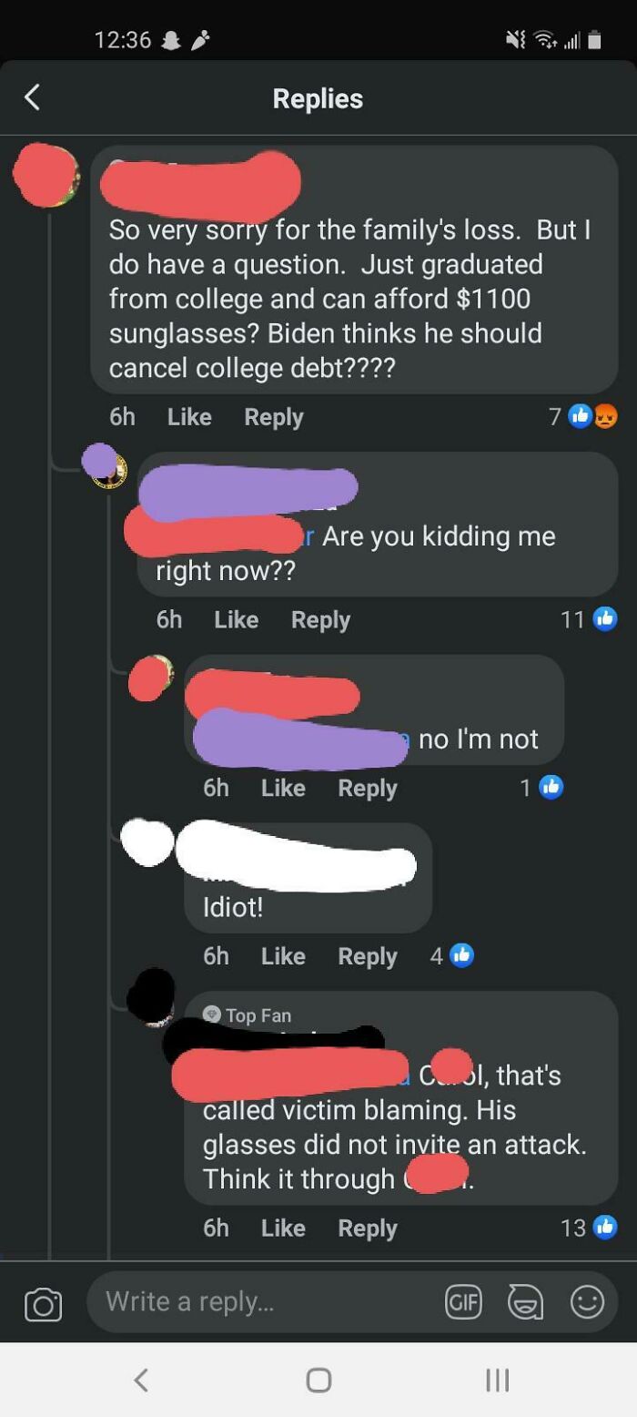Open camera icon beside reply field
Screen dimensions: 637x1417
(x=43, y=1304)
